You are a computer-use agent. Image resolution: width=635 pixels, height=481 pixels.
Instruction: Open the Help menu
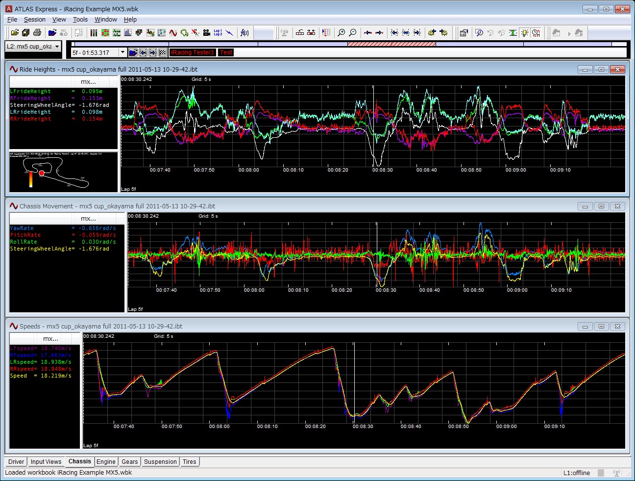click(x=130, y=20)
